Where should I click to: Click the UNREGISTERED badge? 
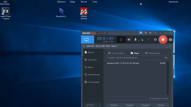pyautogui.click(x=102, y=33)
